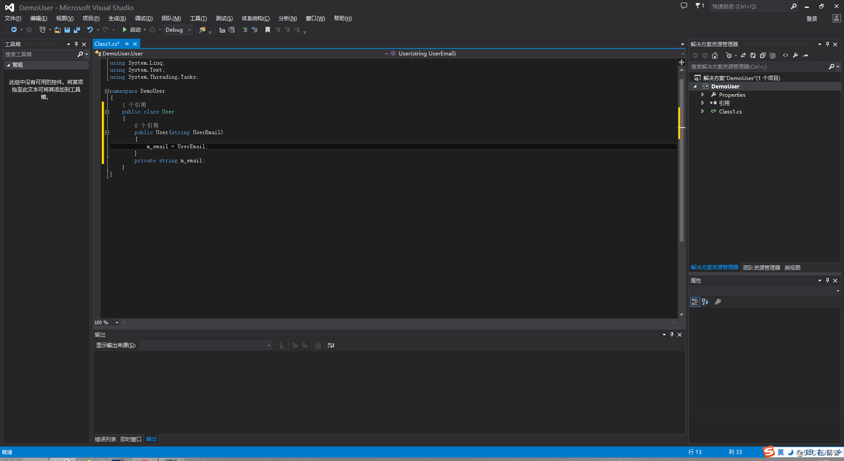Screen dimensions: 844x461
Task: Toggle the Show All Files icon
Action: (772, 55)
